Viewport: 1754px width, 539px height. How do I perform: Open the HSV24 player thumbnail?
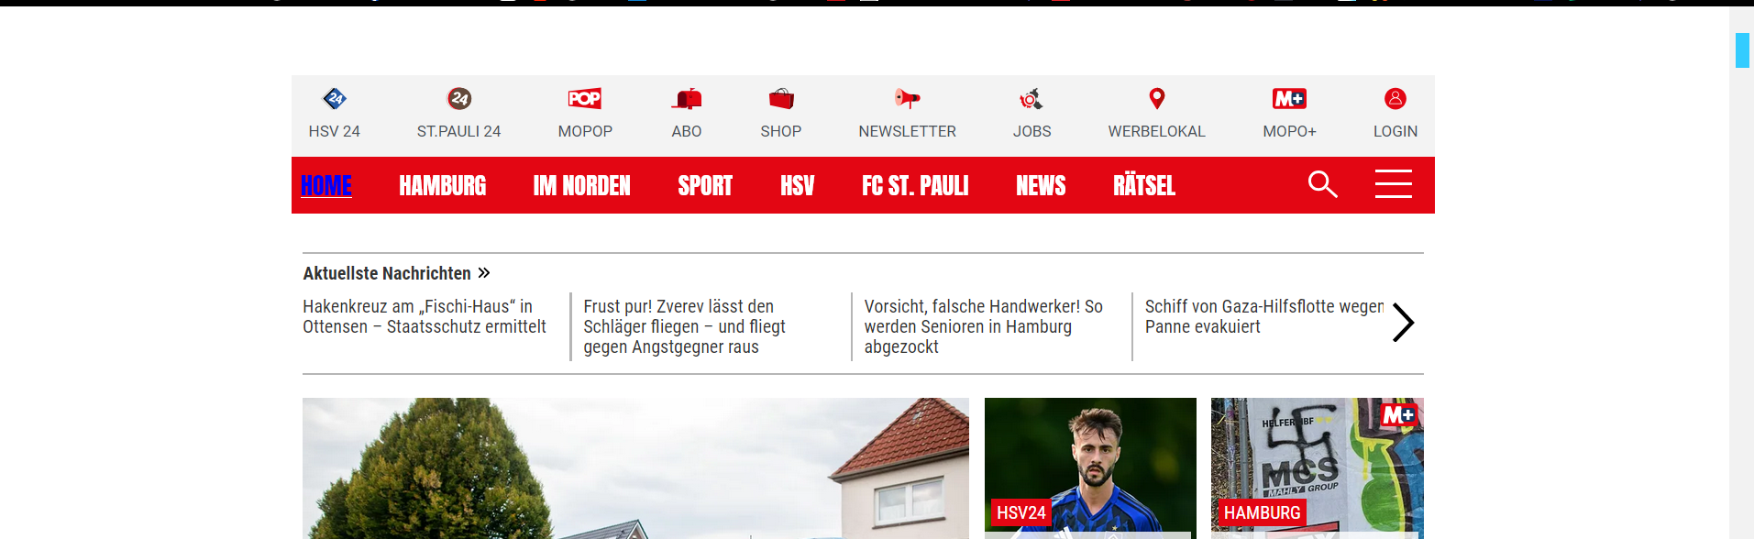[1090, 467]
